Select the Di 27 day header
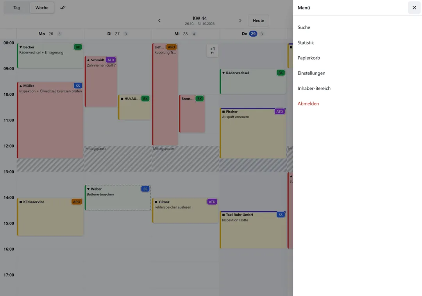Image resolution: width=422 pixels, height=296 pixels. point(118,34)
